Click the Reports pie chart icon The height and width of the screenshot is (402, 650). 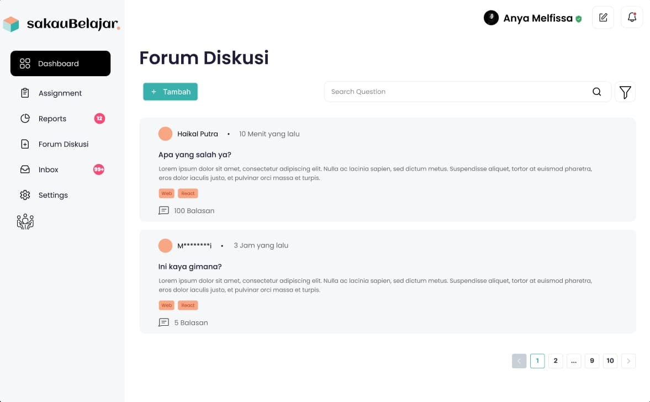25,118
